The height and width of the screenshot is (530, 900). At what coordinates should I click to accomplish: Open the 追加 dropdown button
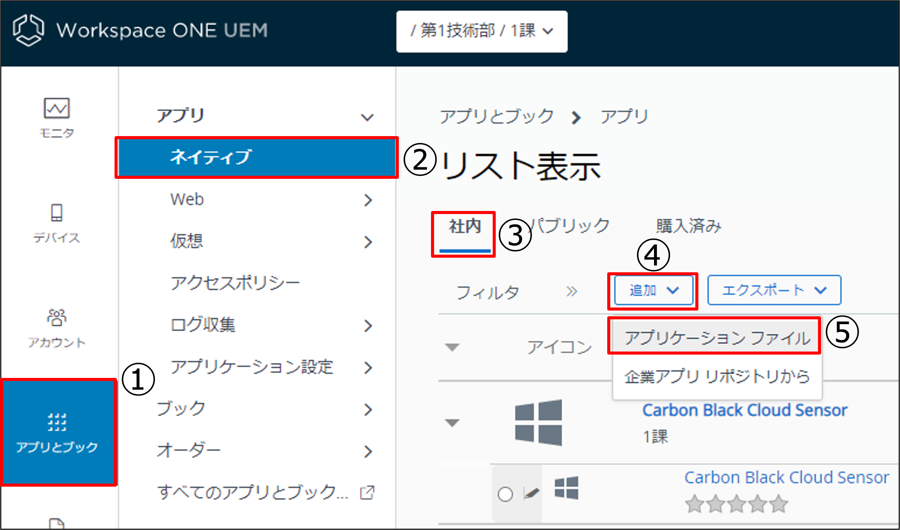point(653,290)
